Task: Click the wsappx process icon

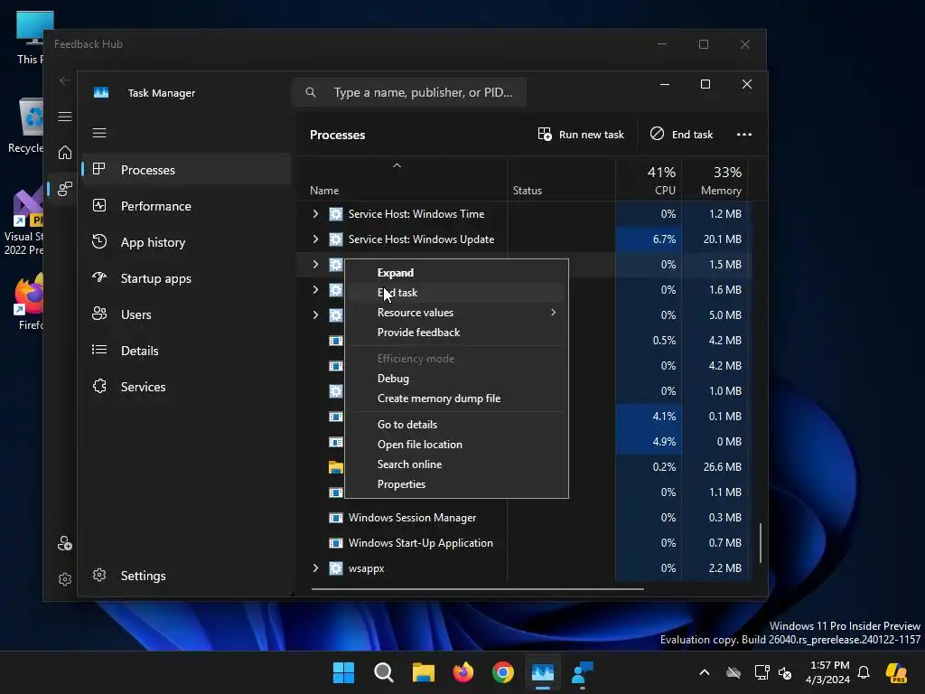Action: pos(336,567)
